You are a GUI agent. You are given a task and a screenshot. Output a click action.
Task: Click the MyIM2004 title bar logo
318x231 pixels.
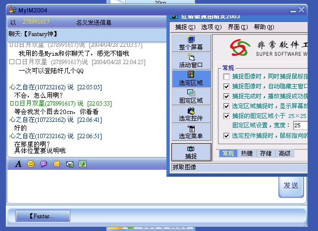pos(12,10)
